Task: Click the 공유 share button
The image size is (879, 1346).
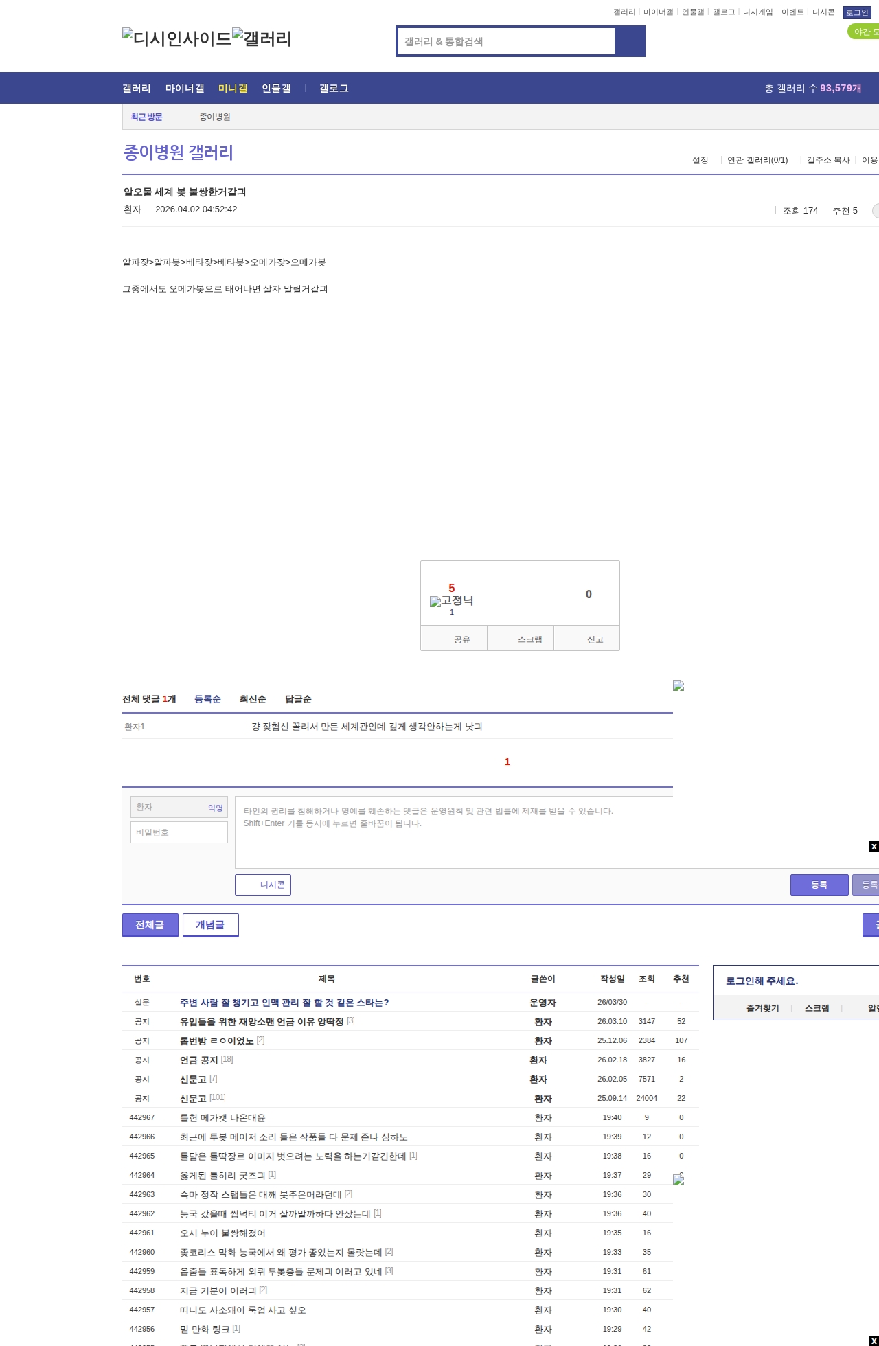Action: tap(454, 639)
